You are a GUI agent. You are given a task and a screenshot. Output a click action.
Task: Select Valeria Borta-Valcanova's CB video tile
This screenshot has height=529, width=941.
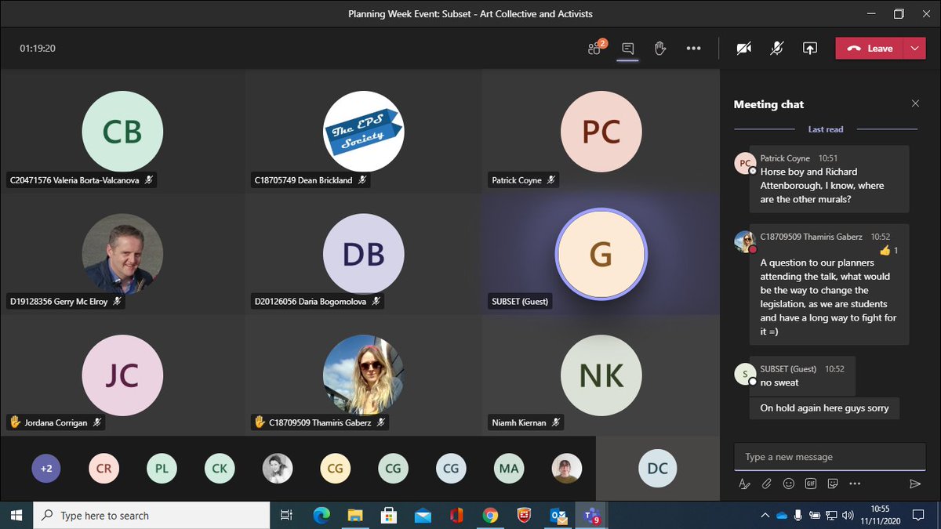[122, 131]
